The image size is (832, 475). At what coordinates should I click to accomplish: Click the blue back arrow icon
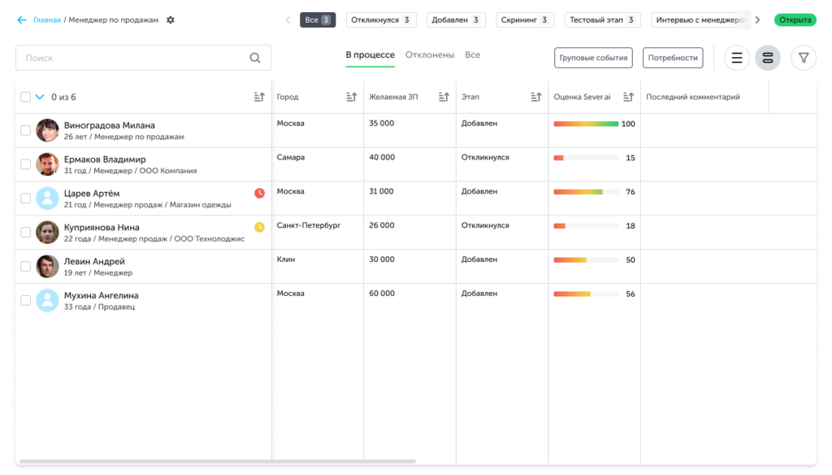click(22, 20)
